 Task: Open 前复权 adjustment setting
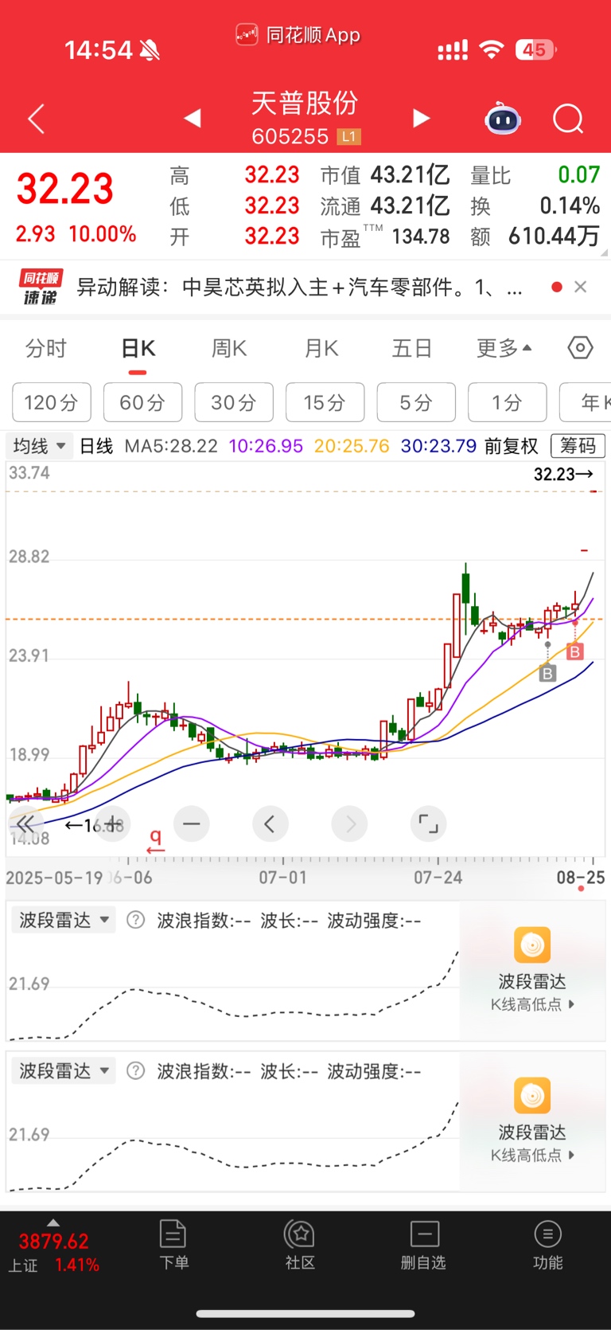coord(512,446)
